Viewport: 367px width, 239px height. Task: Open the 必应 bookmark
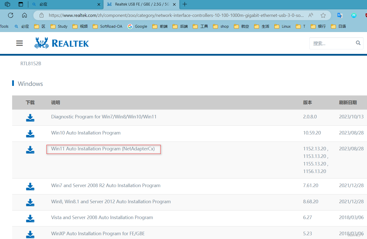(x=22, y=26)
